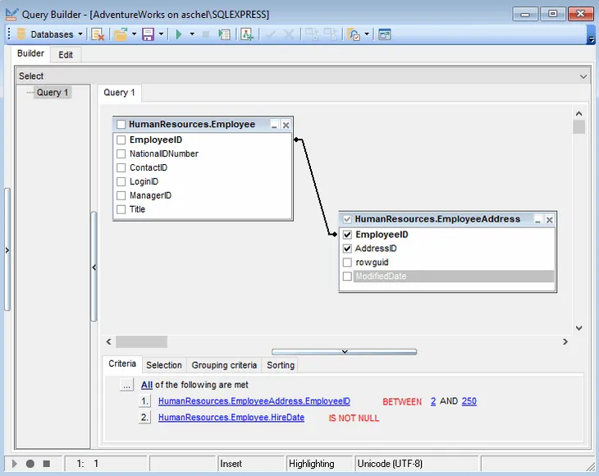The image size is (599, 476).
Task: Check the NationalIDNumber field checkbox
Action: (121, 153)
